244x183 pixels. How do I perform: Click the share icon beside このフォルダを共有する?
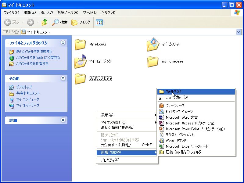11,64
